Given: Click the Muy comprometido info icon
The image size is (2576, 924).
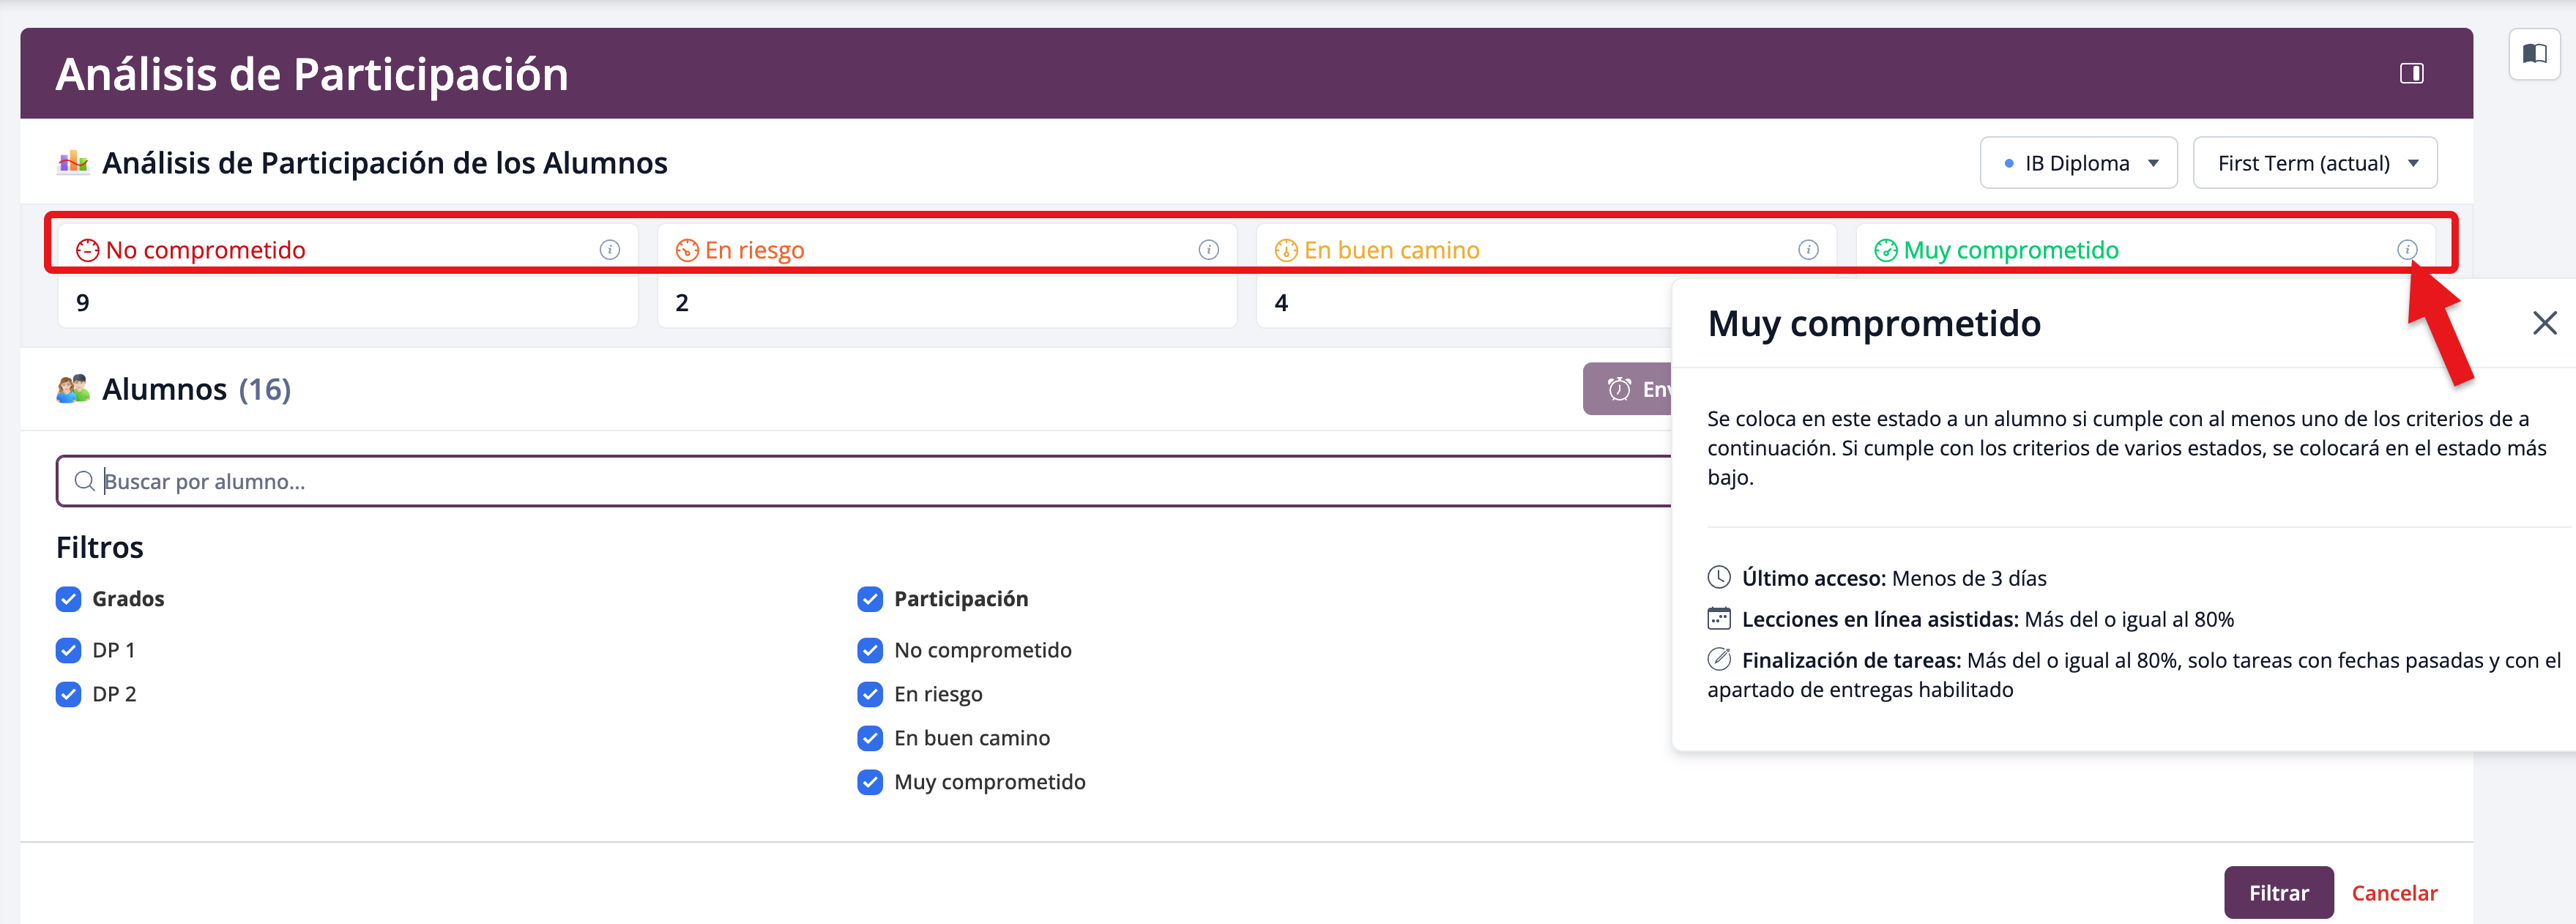Looking at the screenshot, I should point(2406,250).
